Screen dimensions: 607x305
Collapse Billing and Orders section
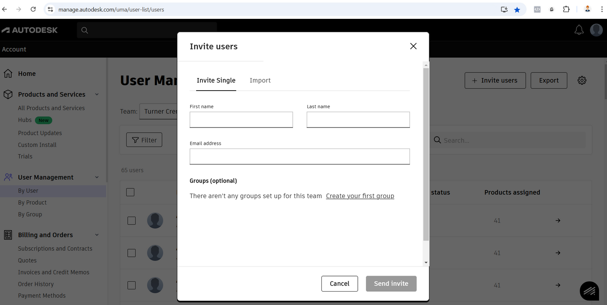(x=97, y=235)
